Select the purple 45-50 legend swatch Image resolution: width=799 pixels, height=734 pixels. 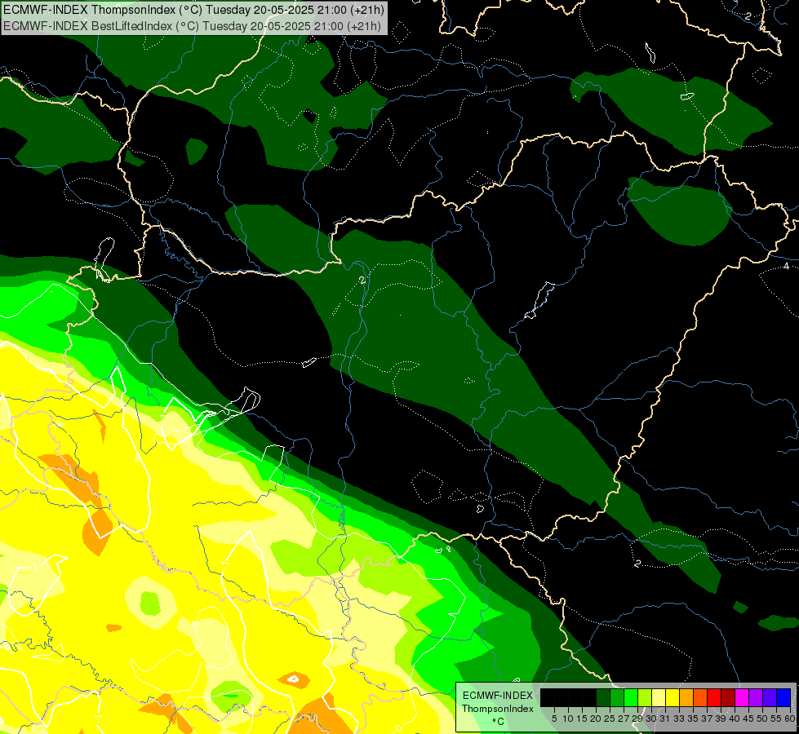tap(755, 697)
